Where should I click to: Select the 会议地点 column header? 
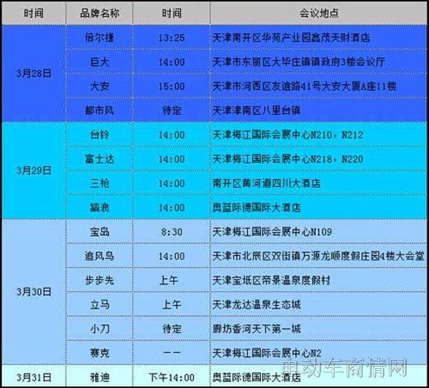(318, 13)
